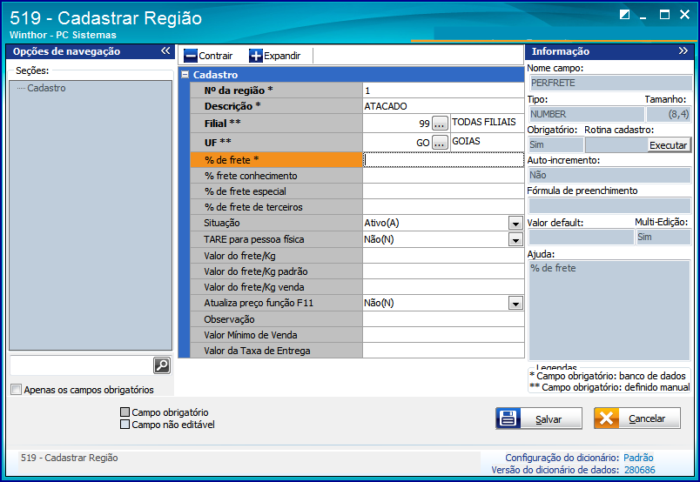Click the search box under Seções list
Image resolution: width=700 pixels, height=482 pixels.
(81, 365)
